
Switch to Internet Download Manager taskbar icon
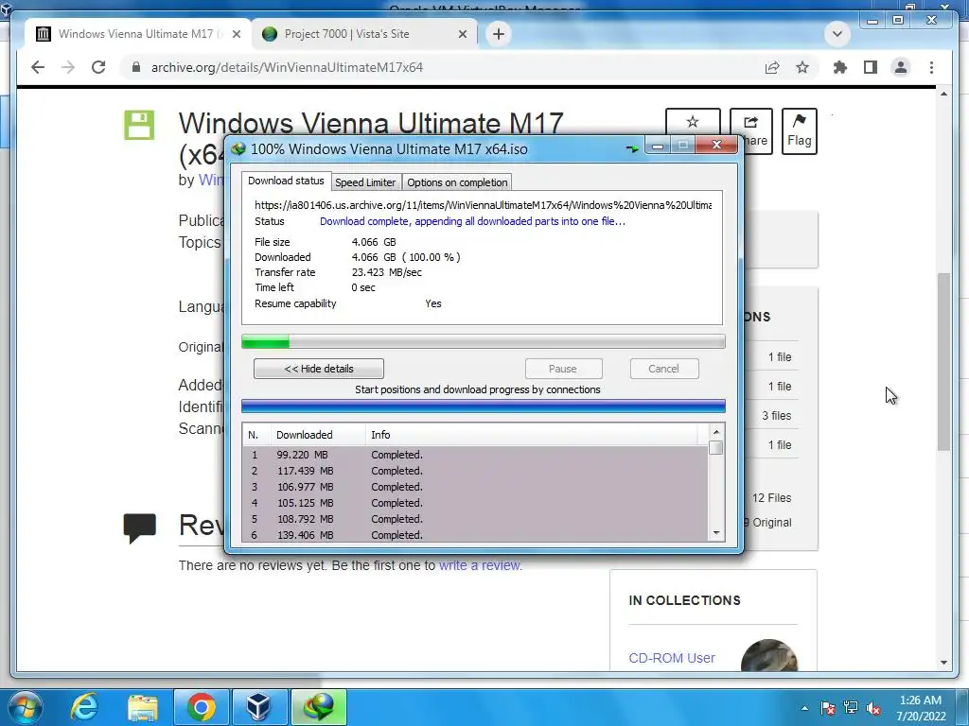(318, 707)
